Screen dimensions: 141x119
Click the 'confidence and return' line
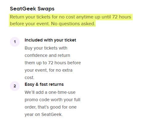click(x=47, y=55)
